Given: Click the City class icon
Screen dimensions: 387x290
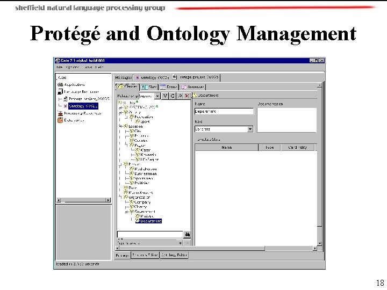Looking at the screenshot, I should 132,131.
